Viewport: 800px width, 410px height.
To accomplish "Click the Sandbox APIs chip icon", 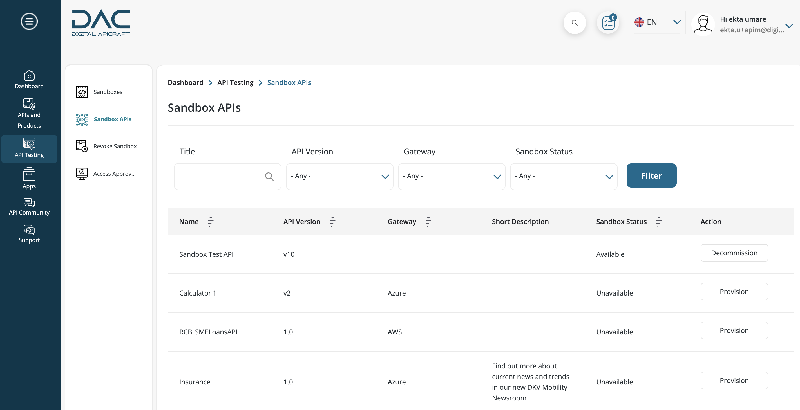I will [82, 120].
